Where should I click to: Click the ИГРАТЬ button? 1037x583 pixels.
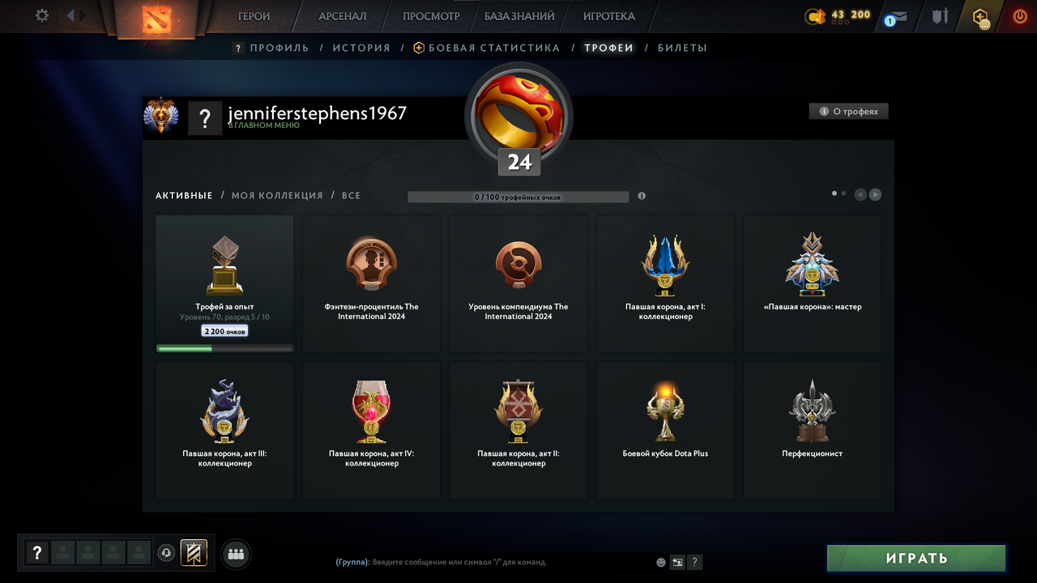click(x=916, y=558)
